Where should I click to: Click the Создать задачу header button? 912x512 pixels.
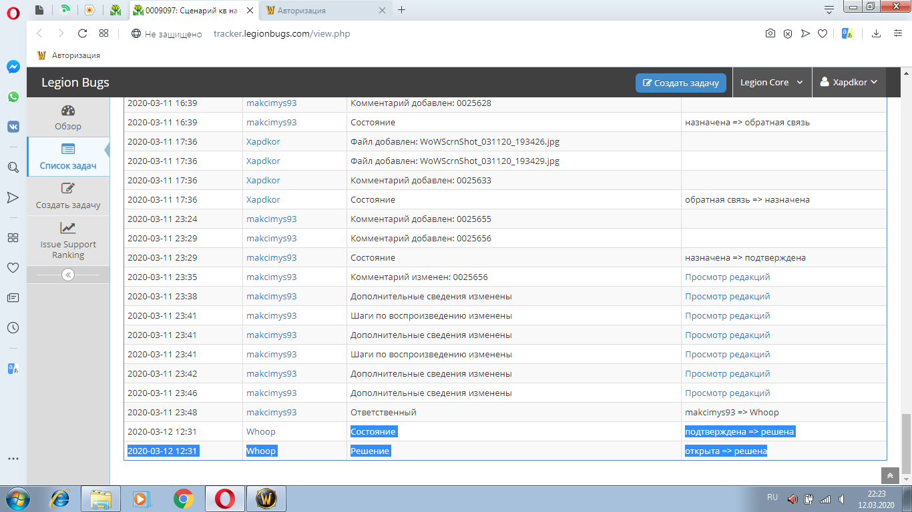coord(680,83)
